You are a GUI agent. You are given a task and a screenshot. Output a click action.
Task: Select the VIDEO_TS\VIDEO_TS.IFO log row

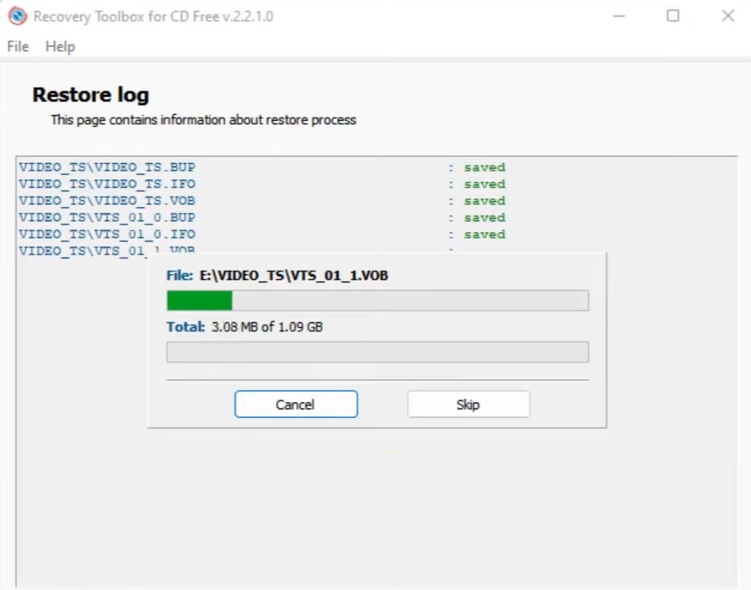[262, 184]
